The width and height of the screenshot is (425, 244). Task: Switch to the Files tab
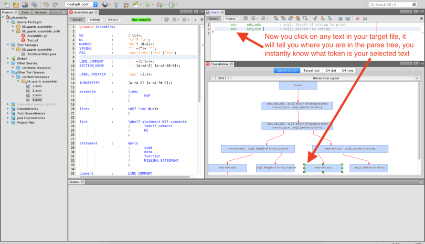tap(25, 12)
